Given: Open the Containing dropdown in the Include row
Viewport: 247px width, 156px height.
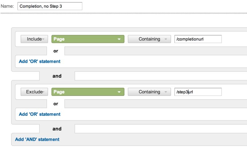Looking at the screenshot, I should tap(149, 39).
